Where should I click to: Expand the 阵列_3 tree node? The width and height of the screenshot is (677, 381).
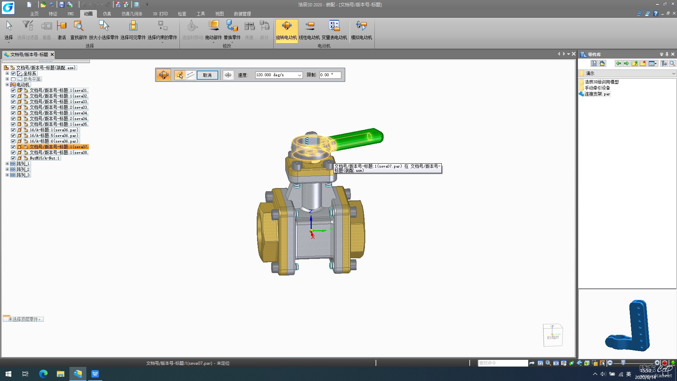point(7,175)
